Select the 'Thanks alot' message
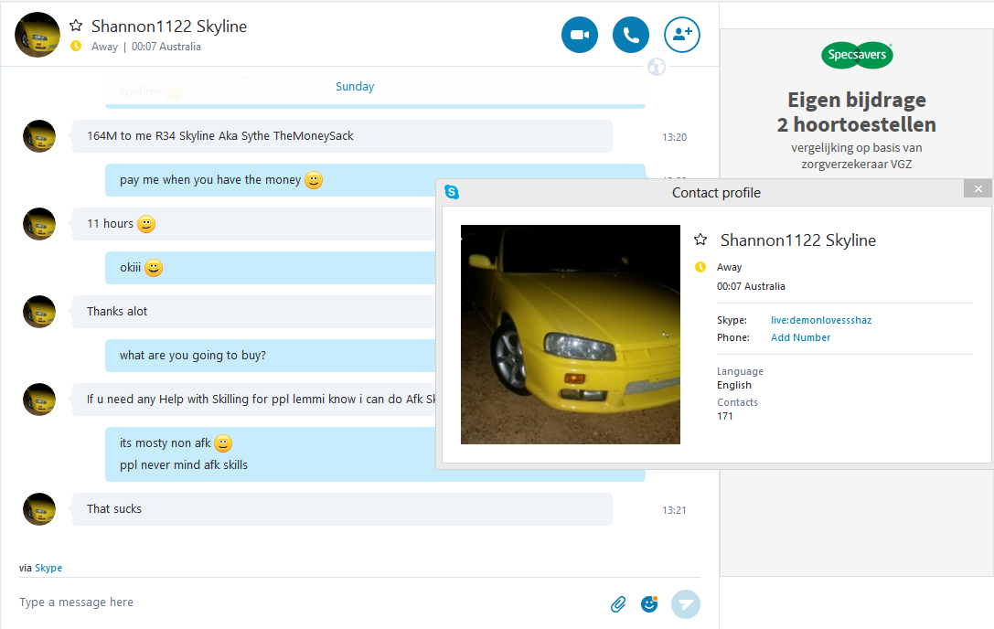 [253, 312]
